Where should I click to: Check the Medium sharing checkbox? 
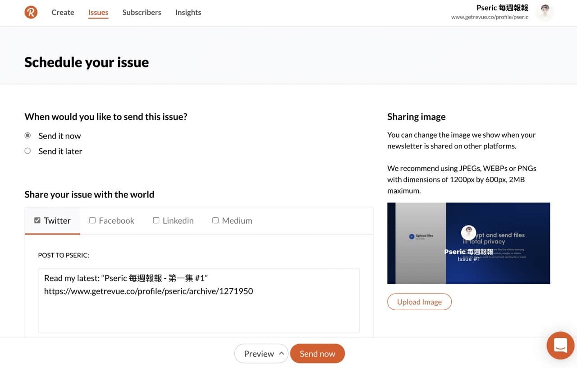pos(215,221)
